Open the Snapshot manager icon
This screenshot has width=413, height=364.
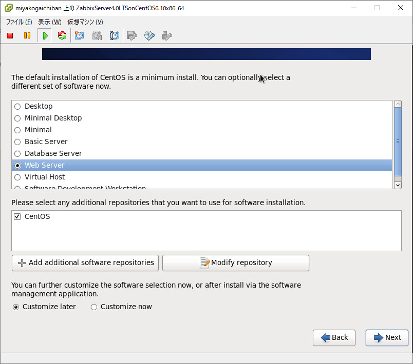[x=114, y=35]
